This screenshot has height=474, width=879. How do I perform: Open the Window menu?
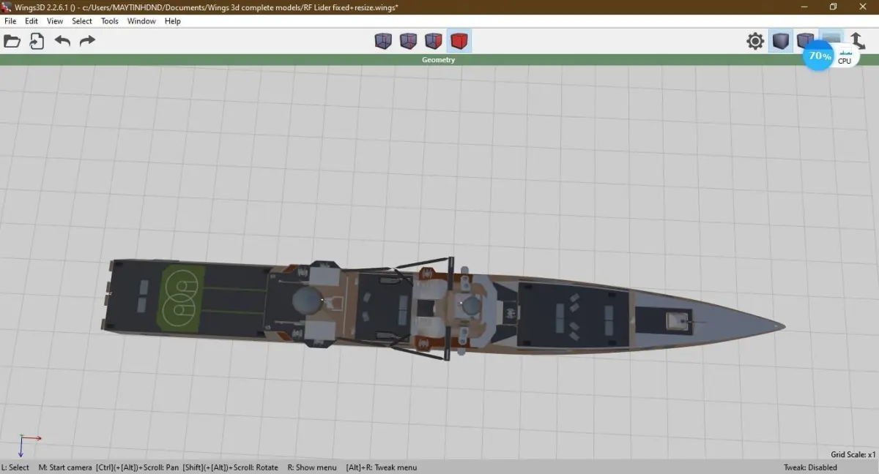(x=141, y=21)
